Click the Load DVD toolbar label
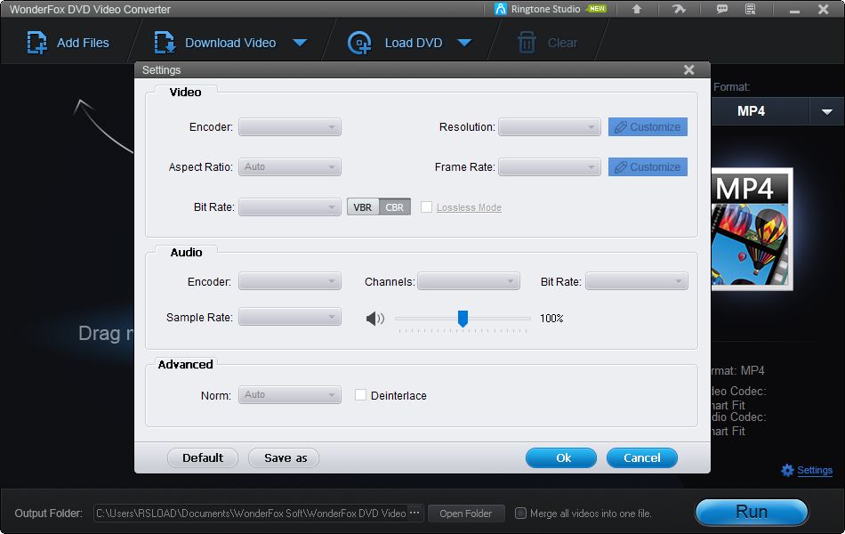The width and height of the screenshot is (845, 534). coord(414,43)
